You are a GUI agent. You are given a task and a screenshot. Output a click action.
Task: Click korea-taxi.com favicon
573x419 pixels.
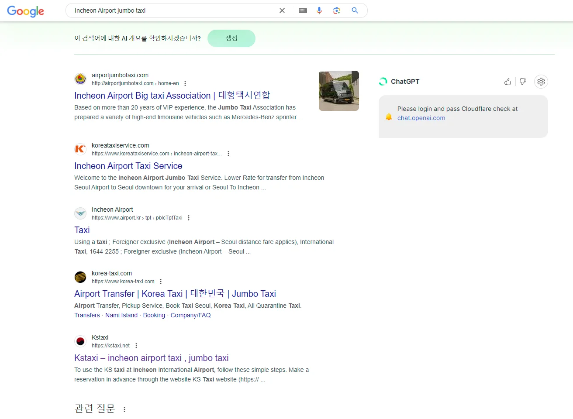(x=80, y=277)
